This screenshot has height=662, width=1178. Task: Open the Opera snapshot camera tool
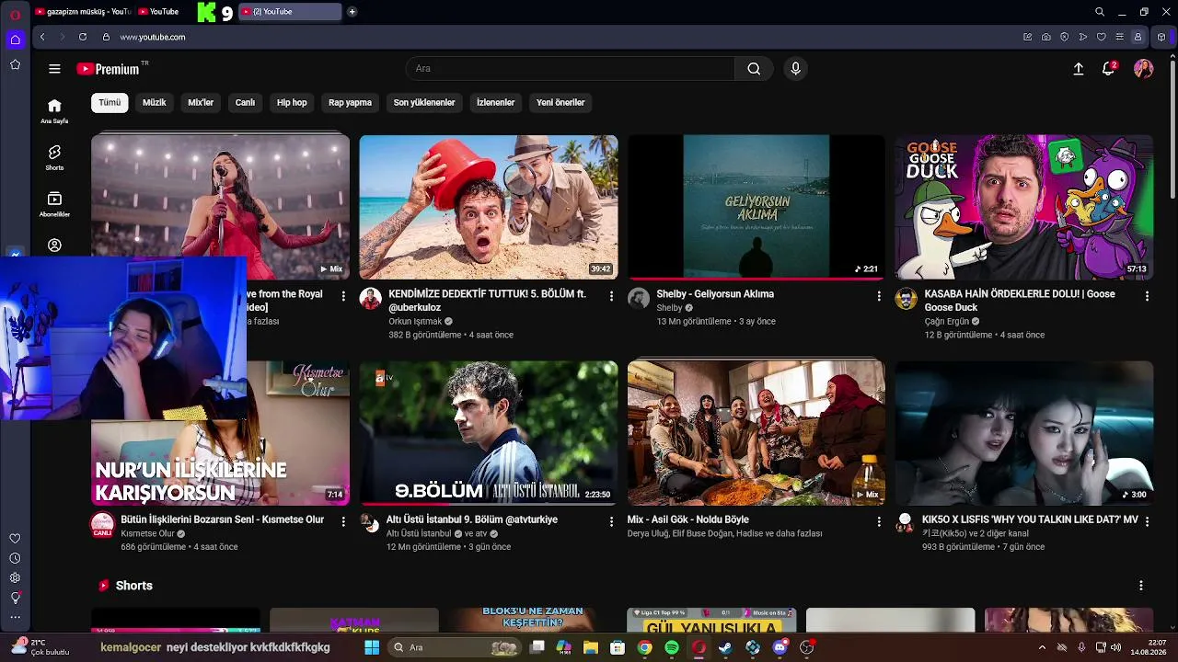pyautogui.click(x=1046, y=37)
